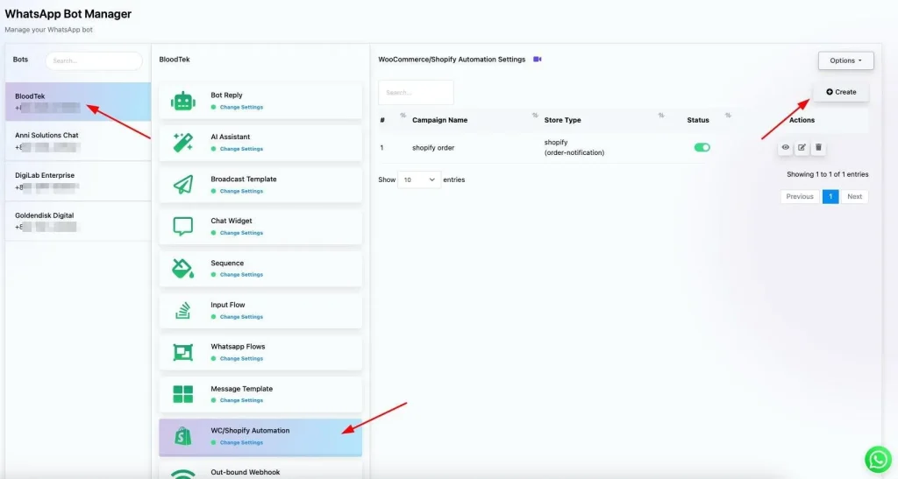Select the DigiLab Enterprise bot
Viewport: 898px width, 479px height.
[78, 181]
